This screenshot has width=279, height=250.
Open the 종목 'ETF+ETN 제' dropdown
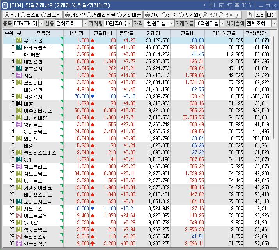[41, 23]
